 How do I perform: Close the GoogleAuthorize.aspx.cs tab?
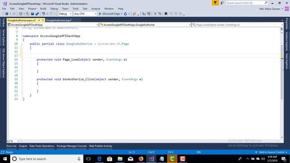(43, 20)
